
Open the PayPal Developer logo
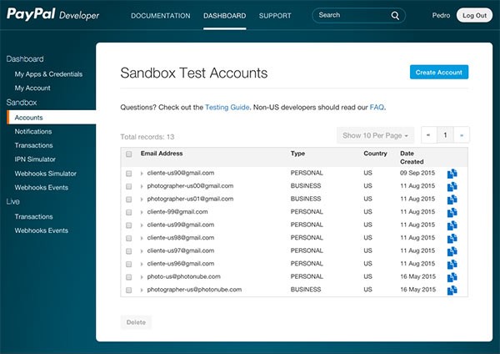pos(53,14)
